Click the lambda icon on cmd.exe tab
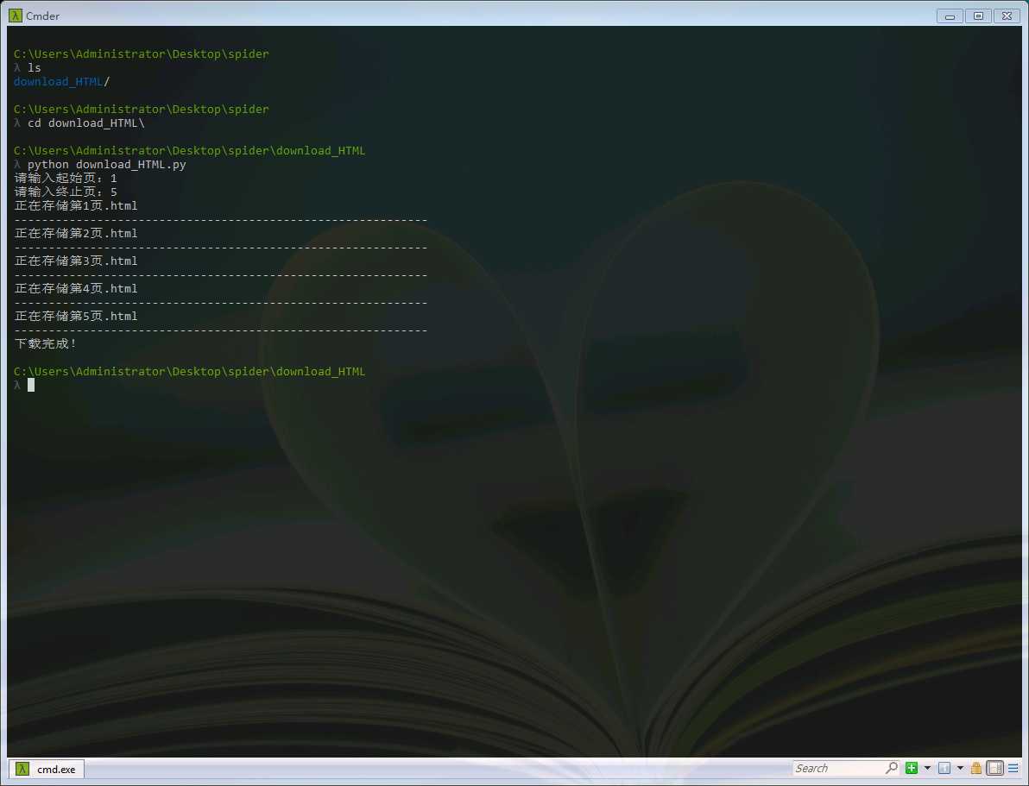This screenshot has width=1029, height=786. (x=22, y=769)
